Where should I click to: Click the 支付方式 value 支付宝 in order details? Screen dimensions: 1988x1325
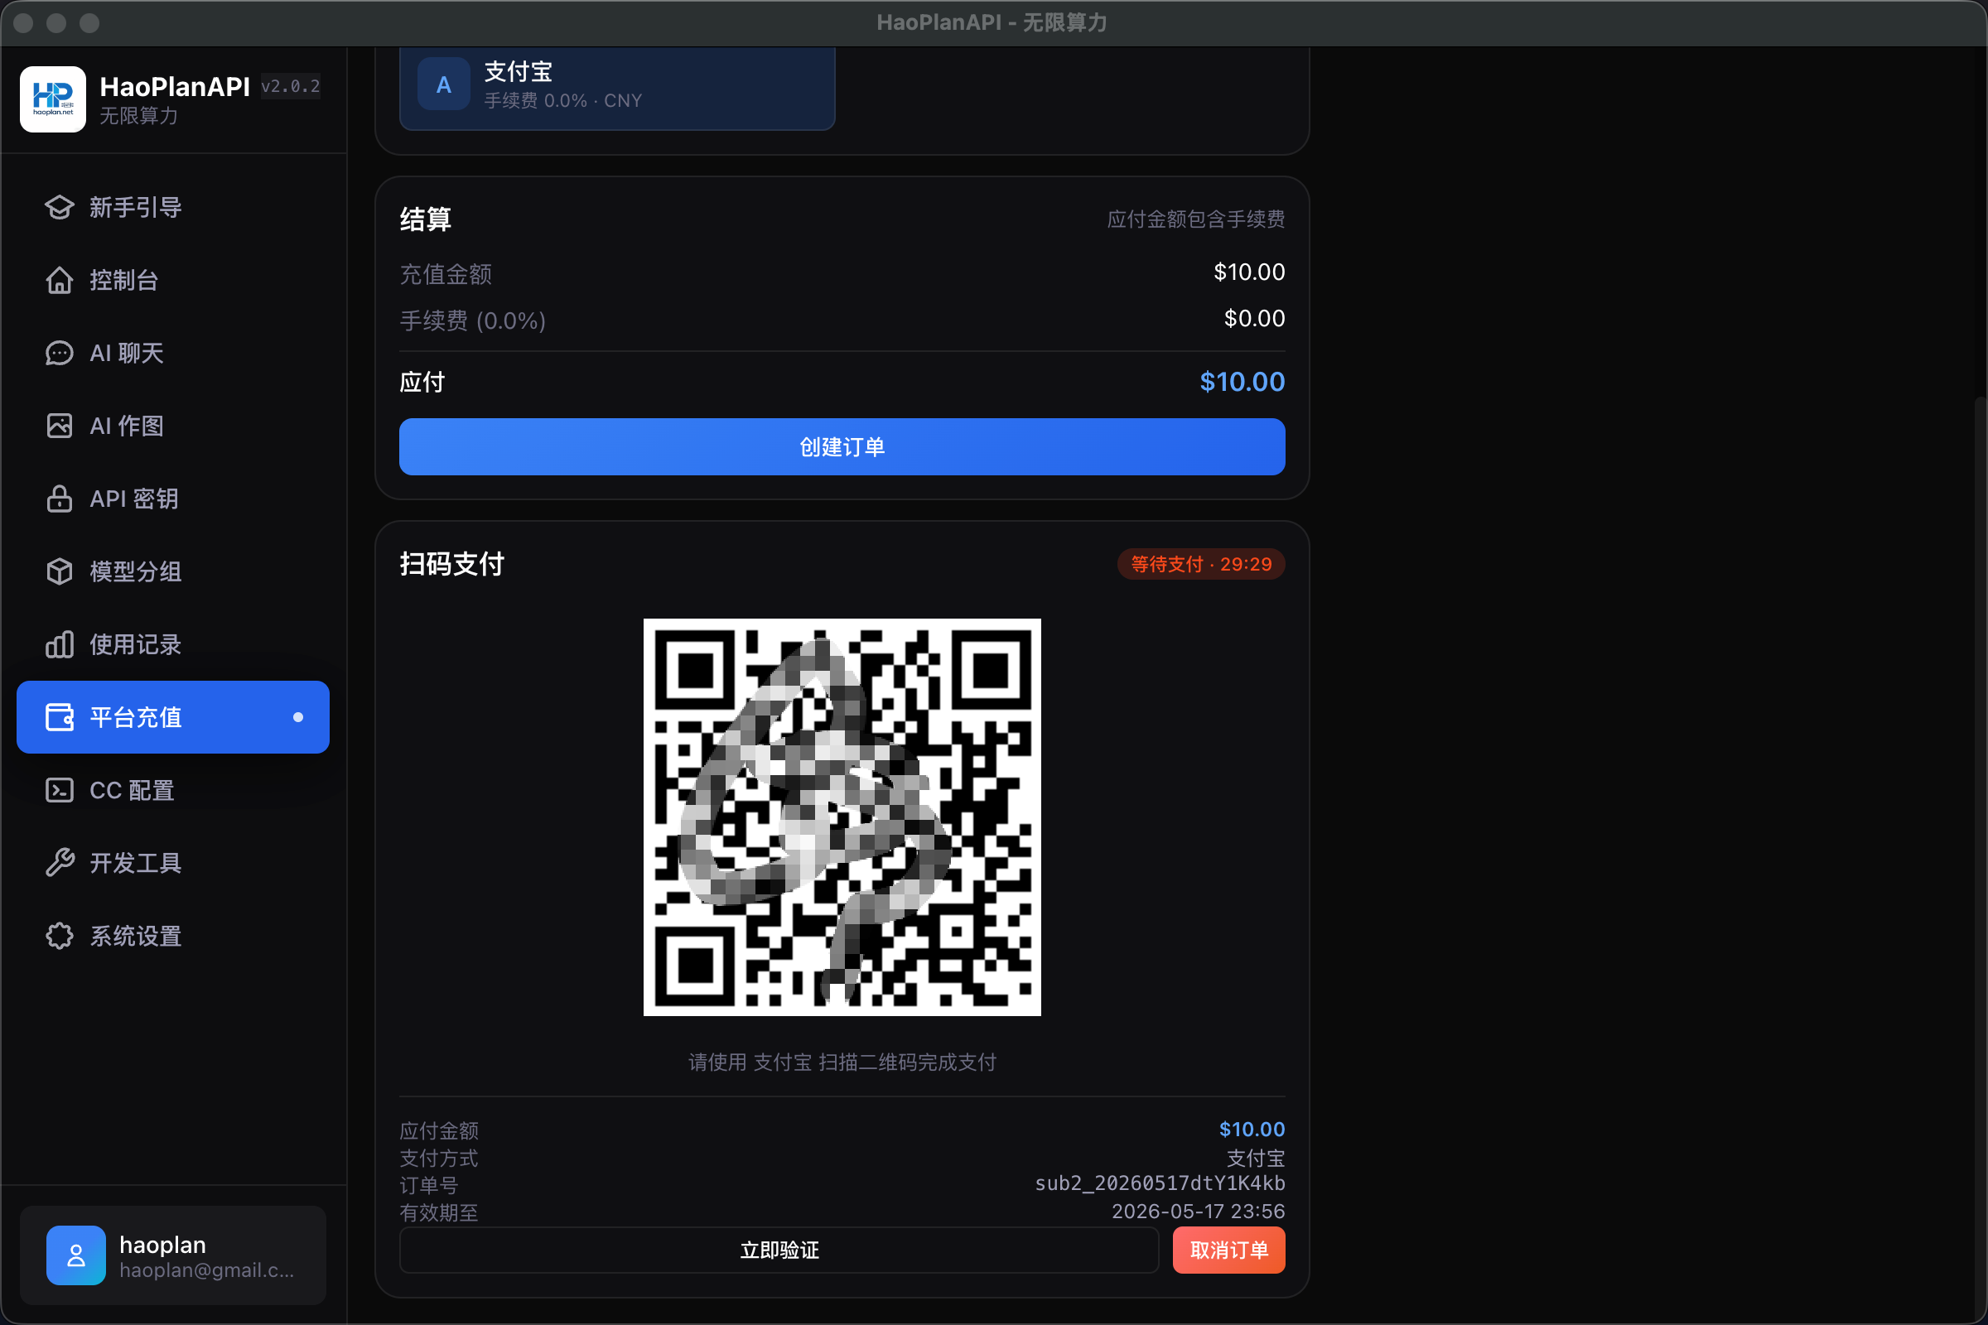coord(1256,1158)
